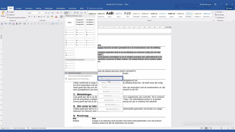This screenshot has width=235, height=132.
Task: Apply the Titel style
Action: tap(127, 15)
